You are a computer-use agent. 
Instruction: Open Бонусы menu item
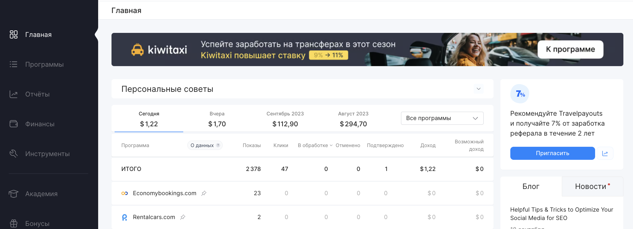click(x=37, y=224)
